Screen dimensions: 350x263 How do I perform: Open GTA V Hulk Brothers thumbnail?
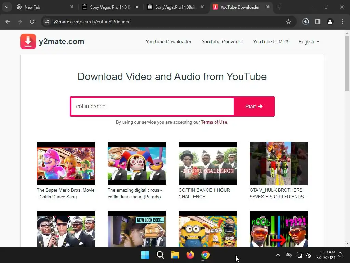tap(278, 163)
